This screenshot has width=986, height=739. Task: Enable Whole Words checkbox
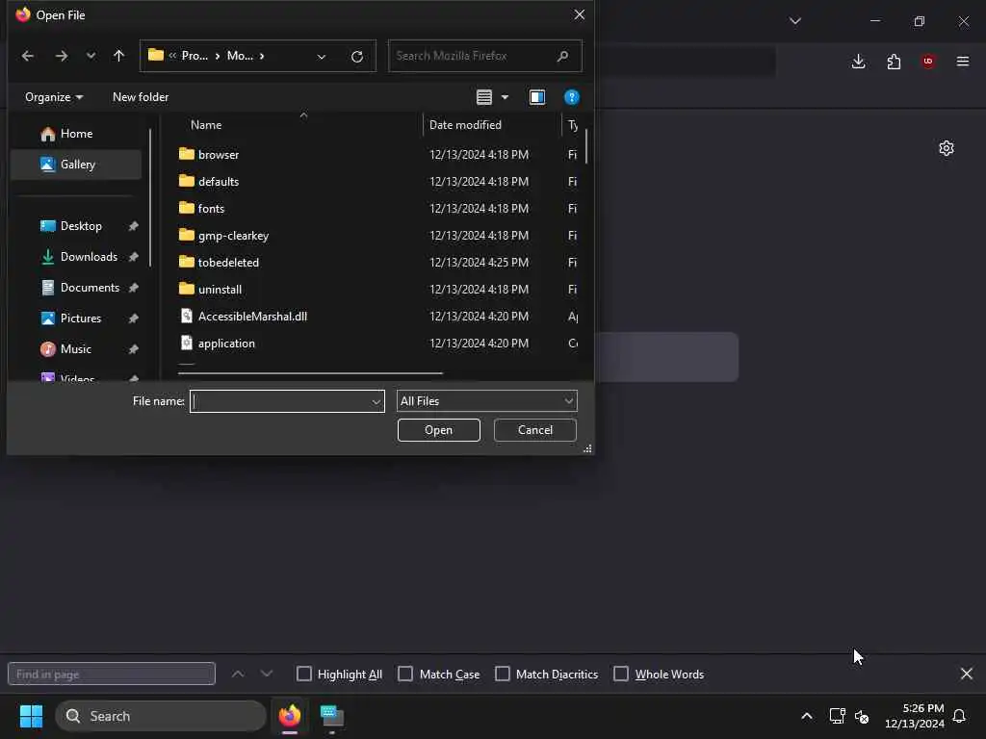click(621, 674)
